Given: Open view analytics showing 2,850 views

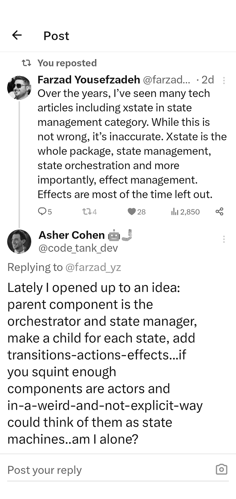Looking at the screenshot, I should tap(186, 212).
